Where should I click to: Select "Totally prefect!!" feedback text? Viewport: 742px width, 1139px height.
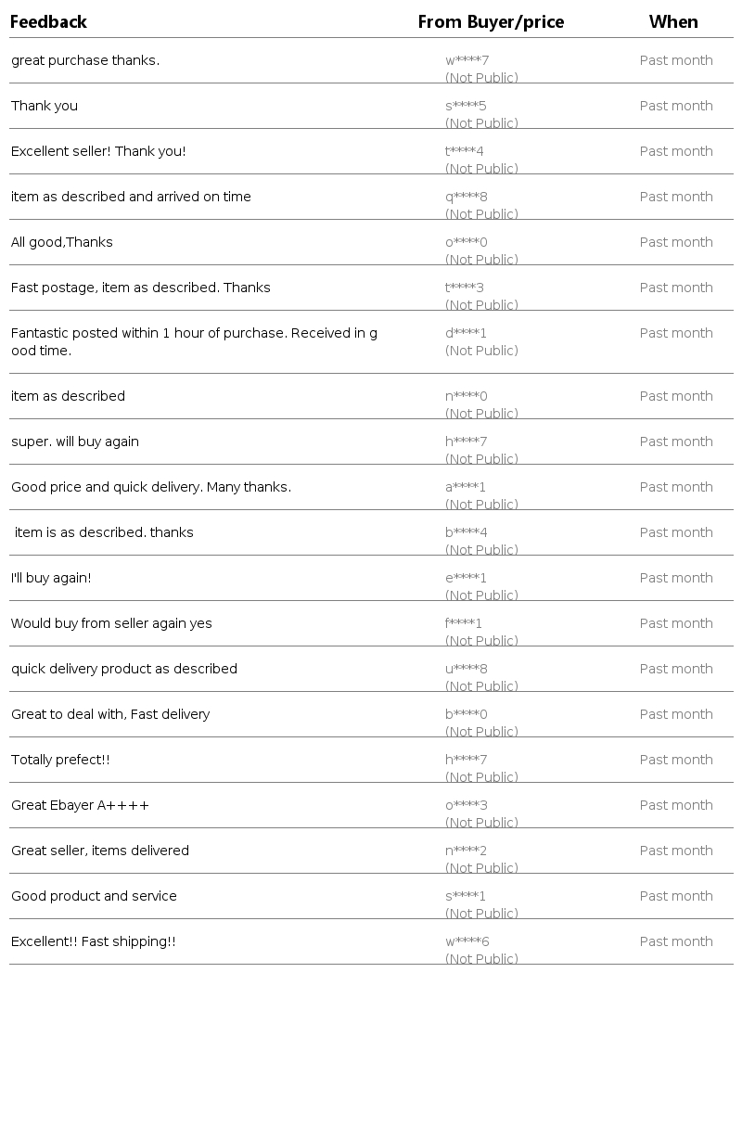(60, 760)
